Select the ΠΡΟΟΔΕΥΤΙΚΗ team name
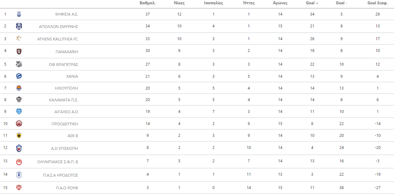This screenshot has width=394, height=194. tap(65, 124)
